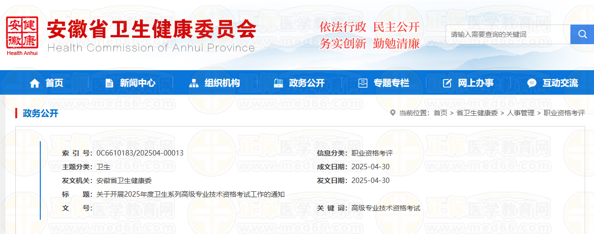Image resolution: width=594 pixels, height=234 pixels.
Task: Follow the 人事管理 breadcrumb link
Action: (x=520, y=113)
